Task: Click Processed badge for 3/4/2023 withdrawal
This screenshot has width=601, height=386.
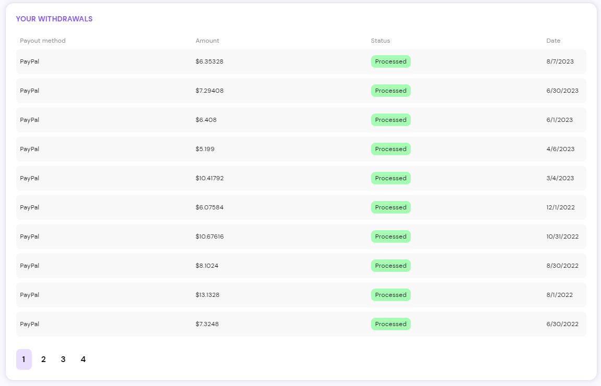Action: coord(390,178)
